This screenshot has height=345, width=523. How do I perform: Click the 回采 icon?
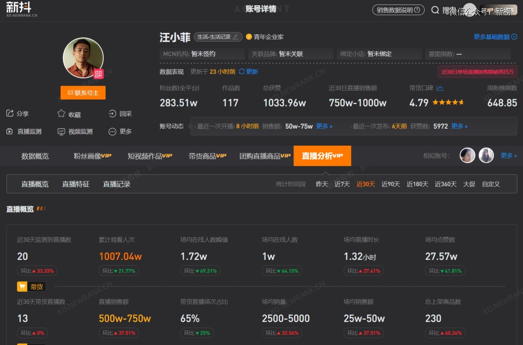tap(112, 114)
